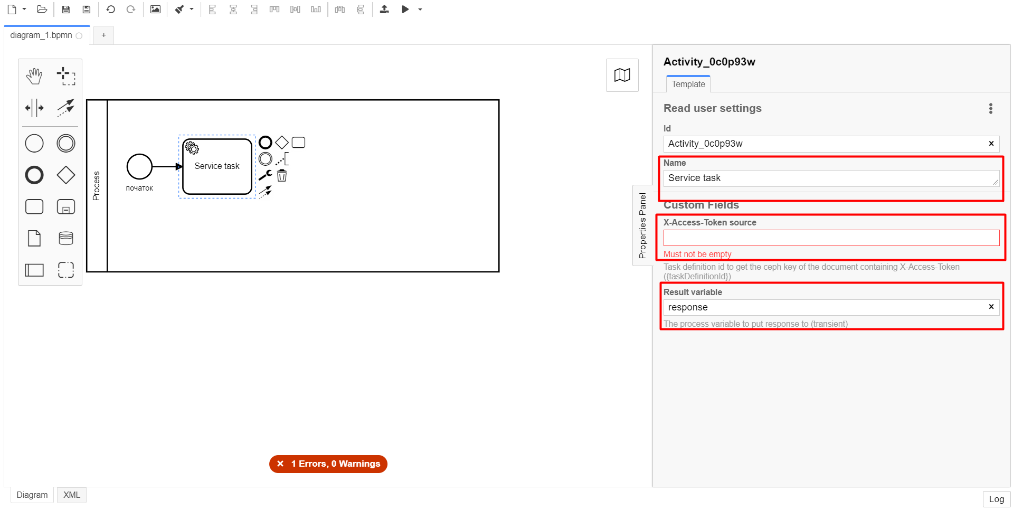This screenshot has height=510, width=1013.
Task: Align elements left in the toolbar
Action: pos(213,10)
